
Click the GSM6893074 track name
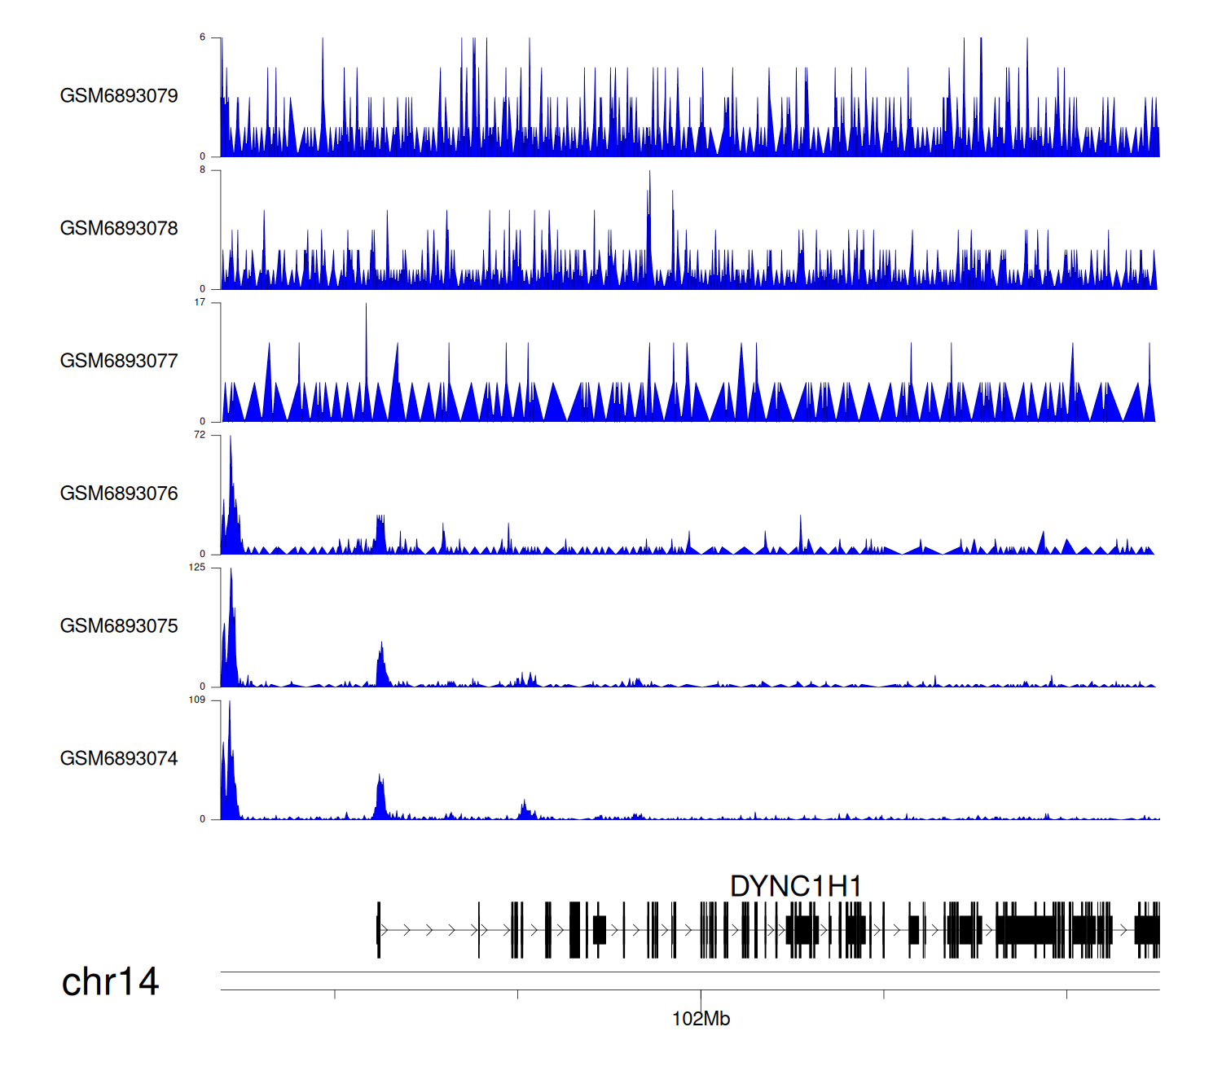(x=119, y=759)
